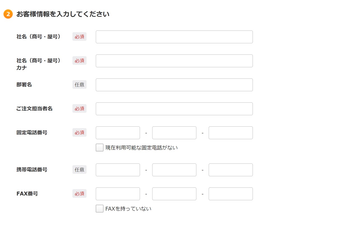Click middle FAX番号 field
This screenshot has height=225, width=337.
click(x=174, y=194)
